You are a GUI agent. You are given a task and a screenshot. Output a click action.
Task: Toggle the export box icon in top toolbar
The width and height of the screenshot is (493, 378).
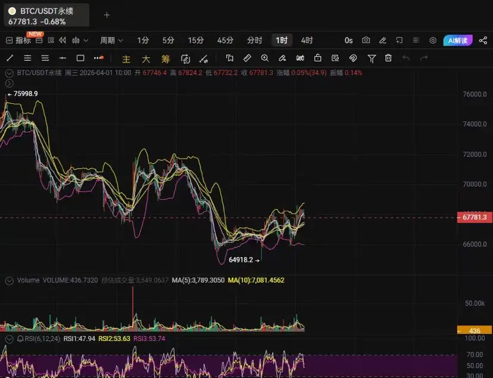pos(400,41)
